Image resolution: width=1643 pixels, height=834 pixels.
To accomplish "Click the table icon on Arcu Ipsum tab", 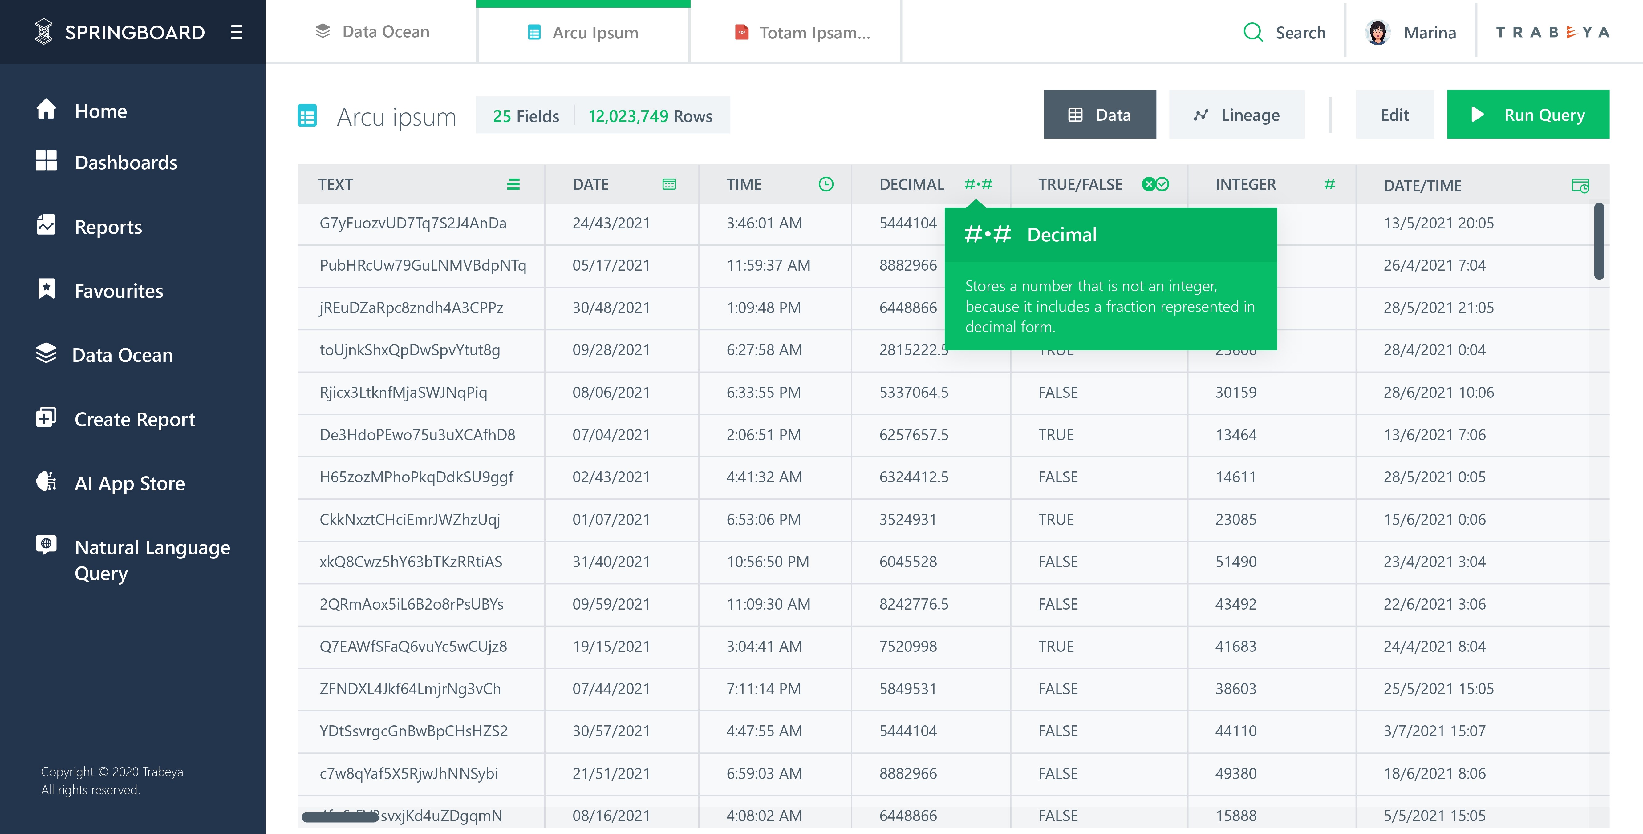I will coord(534,32).
